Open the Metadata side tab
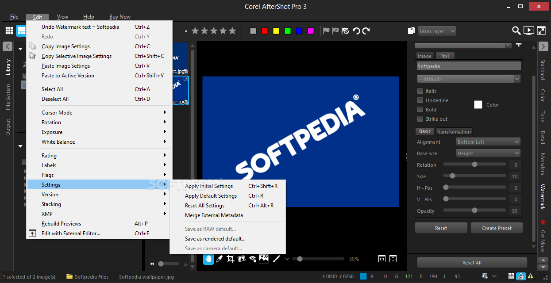Screen dimensions: 551x283 pos(543,164)
